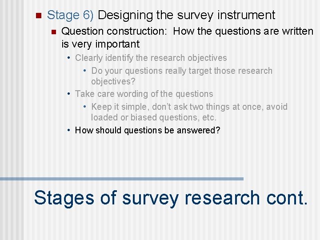Click the square bullet before Stage 6)
The image size is (320, 240).
(x=37, y=16)
